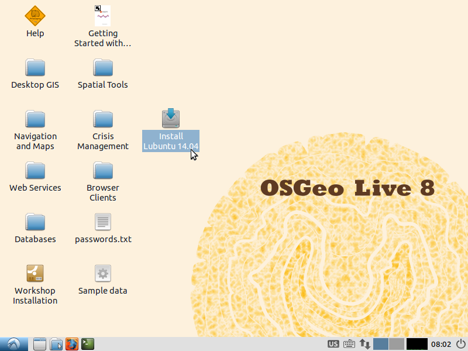Click the "Web Services" label text

click(x=35, y=188)
